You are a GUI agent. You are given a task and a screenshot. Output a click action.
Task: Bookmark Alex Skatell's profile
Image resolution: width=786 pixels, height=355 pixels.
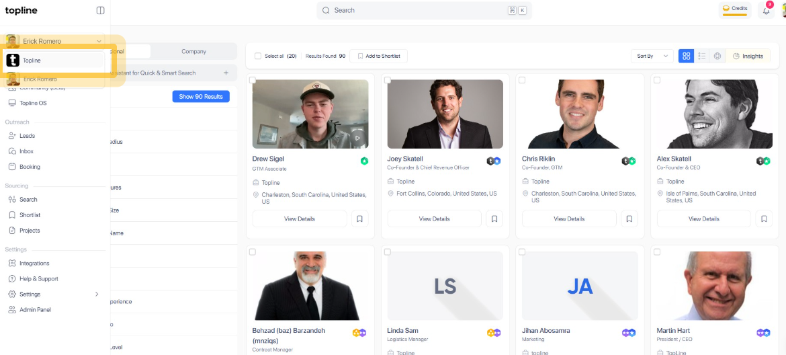(764, 219)
